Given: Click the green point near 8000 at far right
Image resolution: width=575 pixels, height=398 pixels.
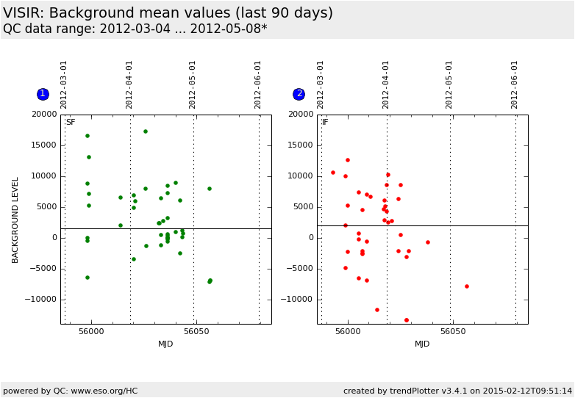Looking at the screenshot, I should (x=209, y=189).
